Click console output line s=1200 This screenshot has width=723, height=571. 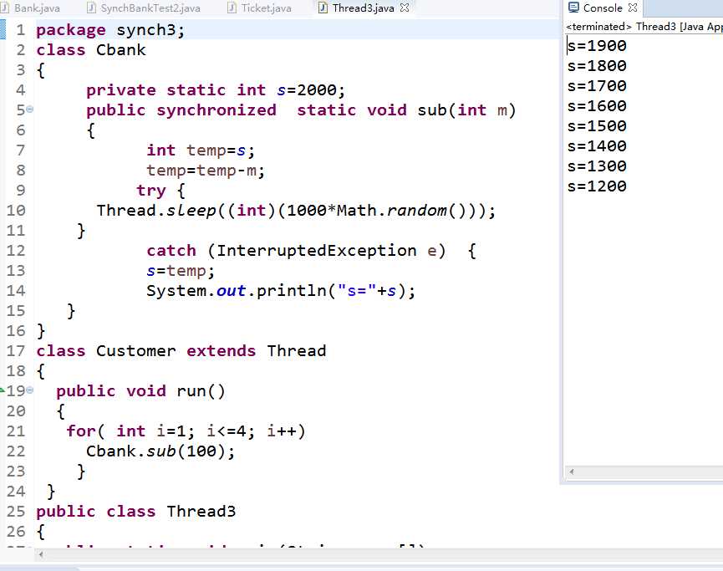pyautogui.click(x=597, y=186)
